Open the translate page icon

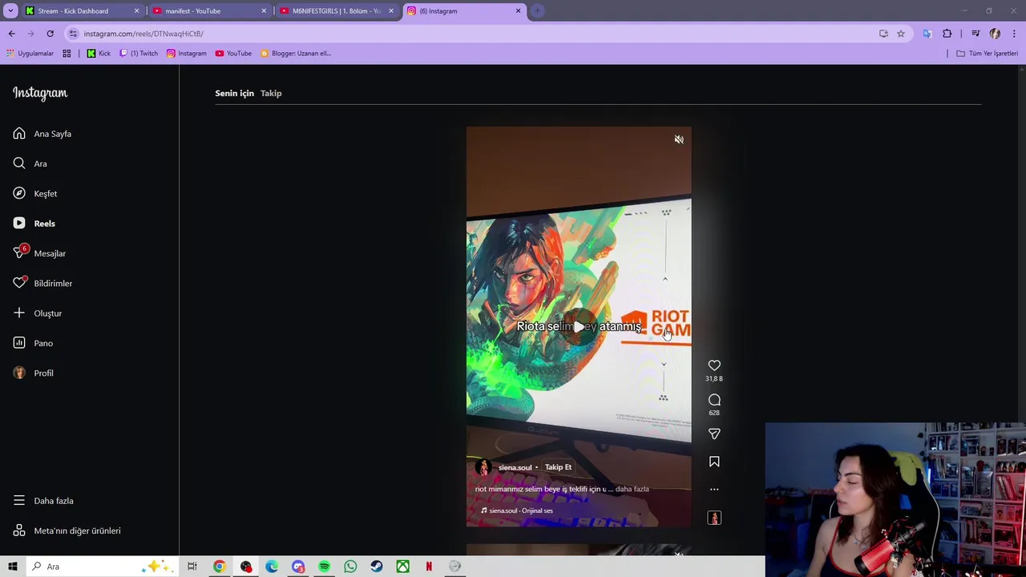927,34
